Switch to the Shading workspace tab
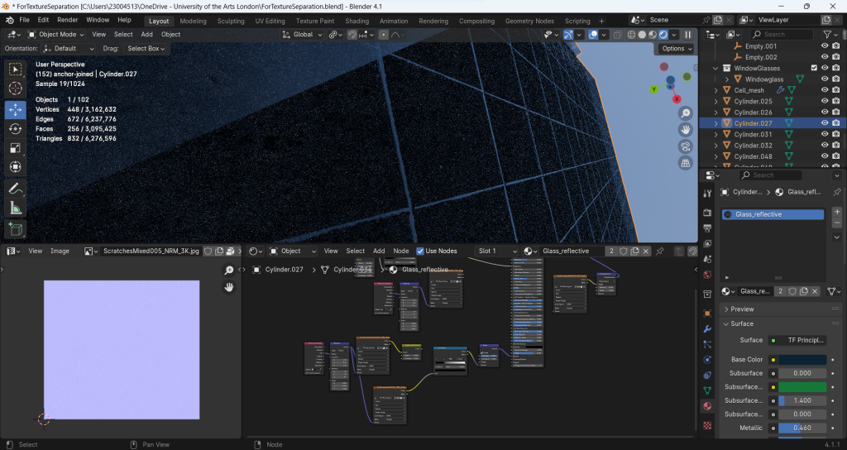The height and width of the screenshot is (450, 847). [357, 21]
